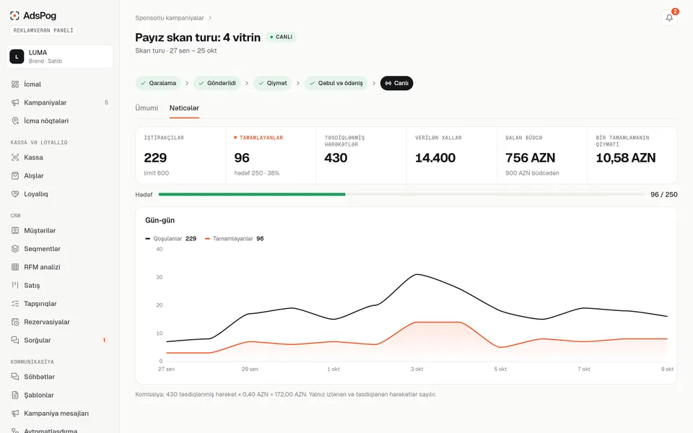Click the İcmal dashboard icon
This screenshot has height=433, width=693.
pyautogui.click(x=15, y=84)
